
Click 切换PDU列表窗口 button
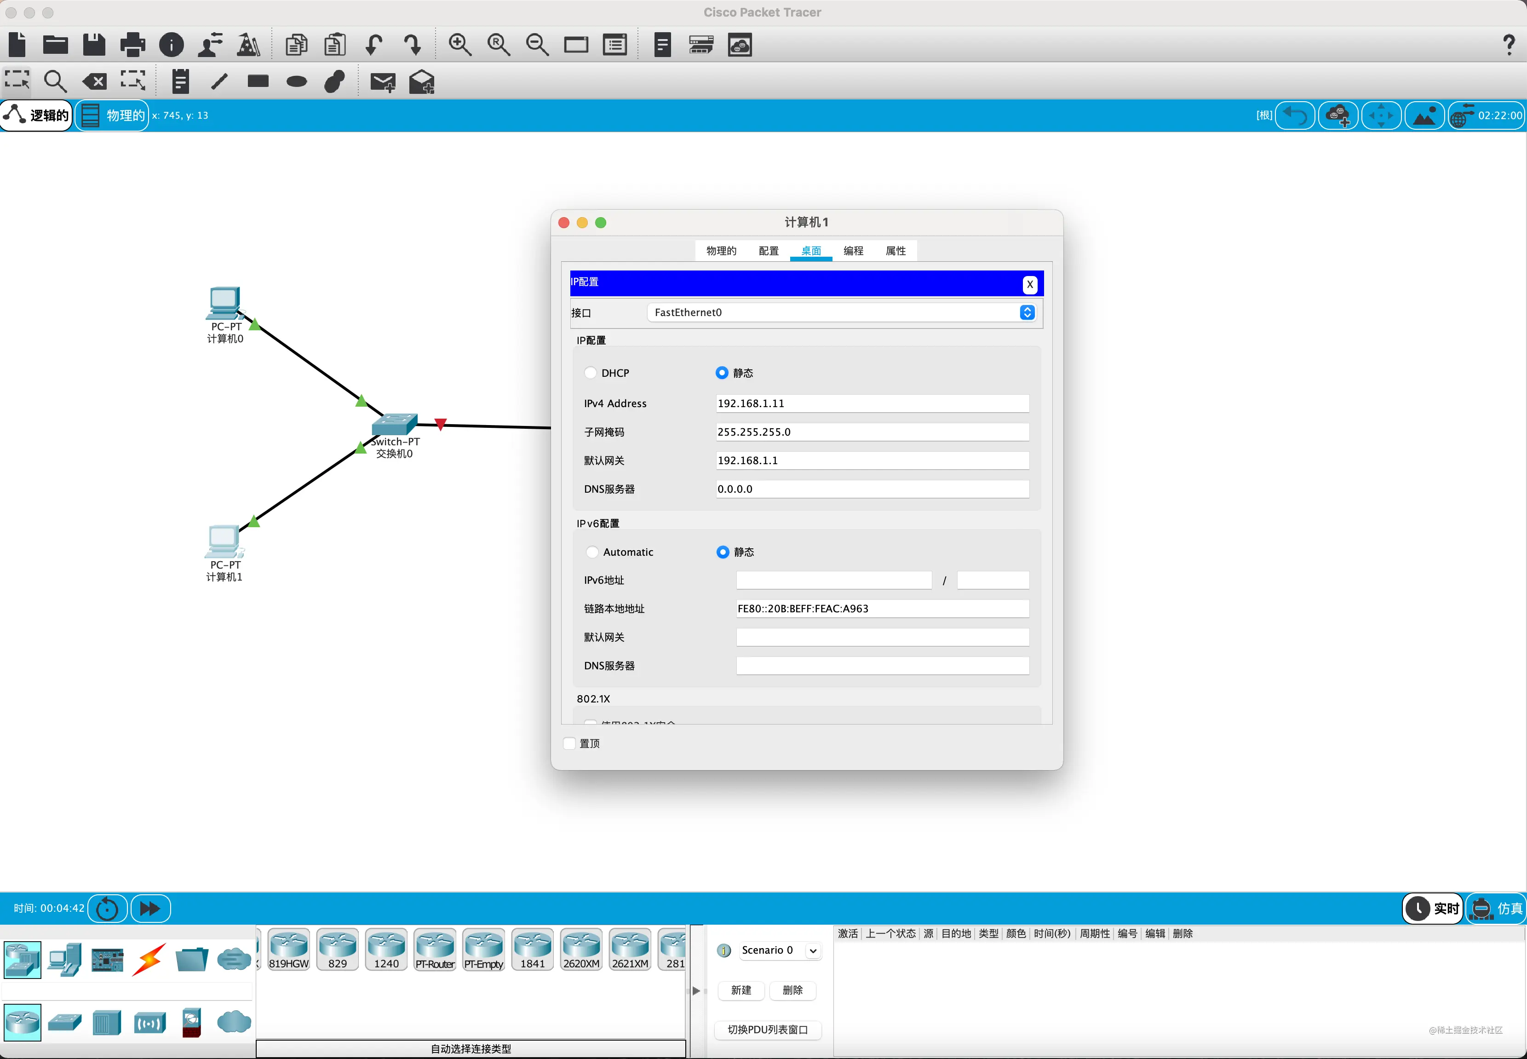(x=768, y=1030)
